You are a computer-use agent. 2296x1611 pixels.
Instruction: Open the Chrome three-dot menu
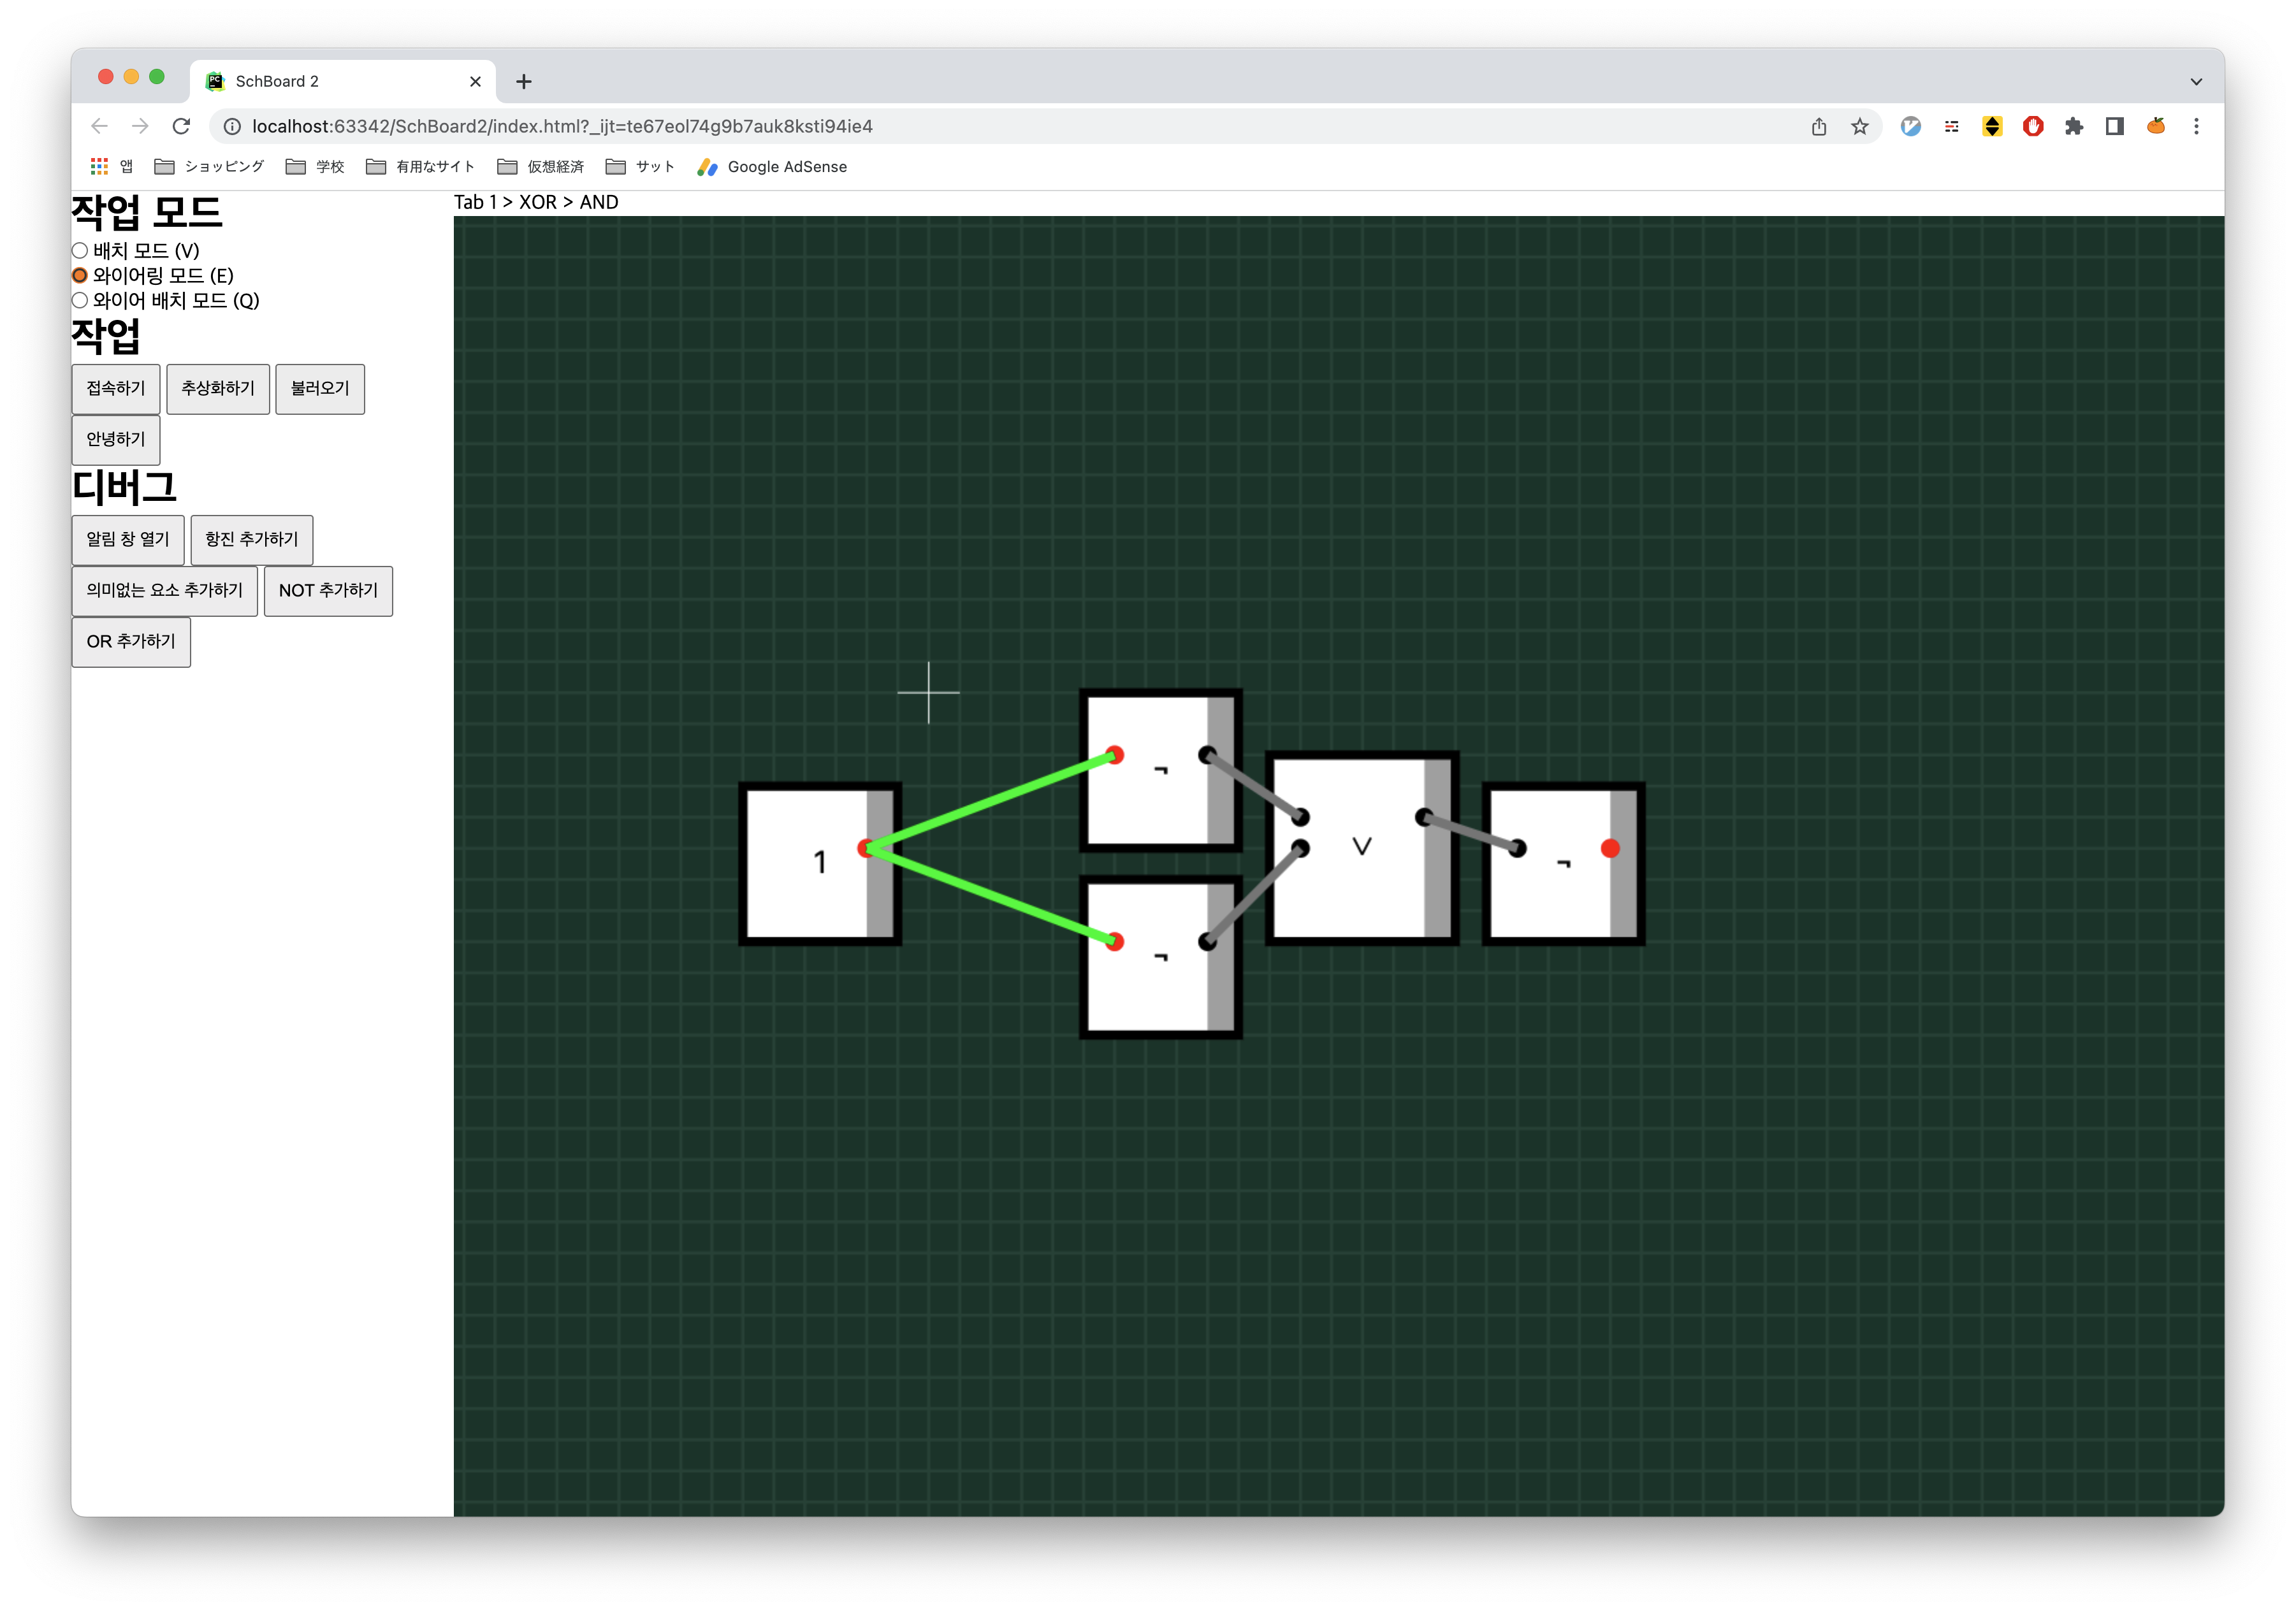click(2196, 126)
